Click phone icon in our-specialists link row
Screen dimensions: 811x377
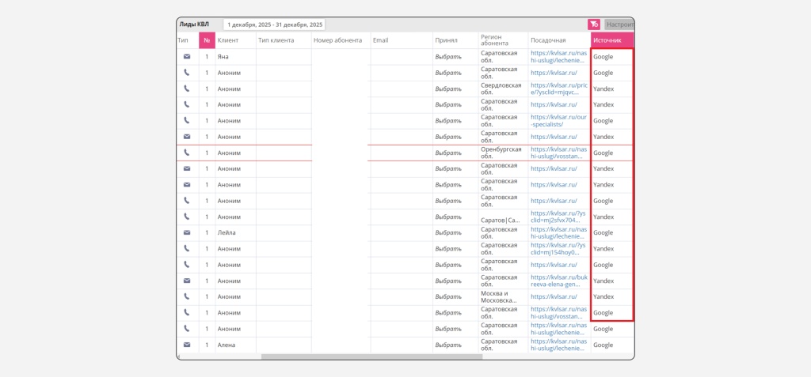click(x=187, y=121)
